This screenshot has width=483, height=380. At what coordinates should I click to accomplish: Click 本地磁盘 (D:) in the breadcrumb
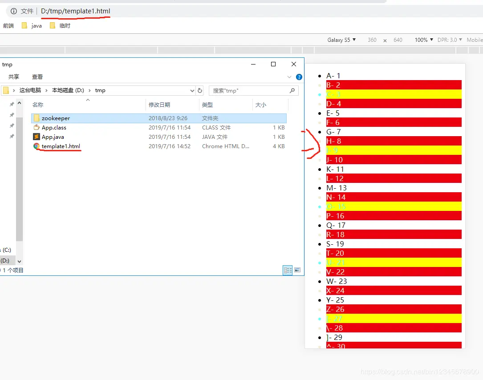click(x=68, y=90)
